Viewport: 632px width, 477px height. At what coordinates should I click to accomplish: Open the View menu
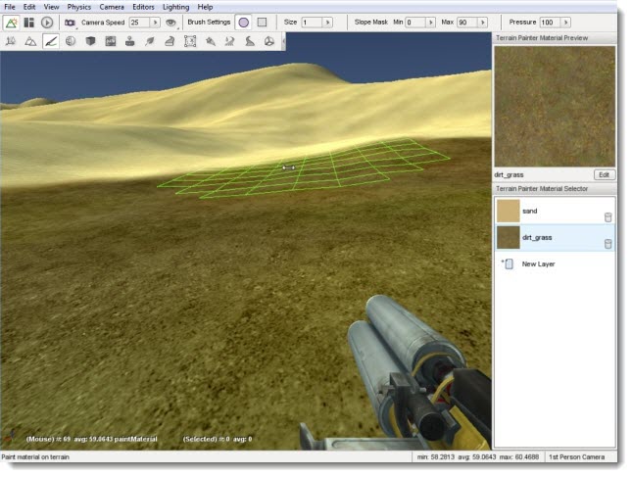click(51, 7)
